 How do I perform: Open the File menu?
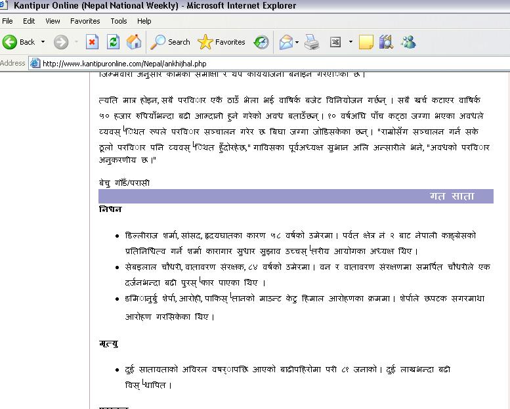click(x=8, y=21)
